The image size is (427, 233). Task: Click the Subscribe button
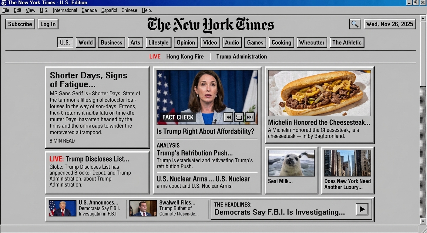point(20,24)
